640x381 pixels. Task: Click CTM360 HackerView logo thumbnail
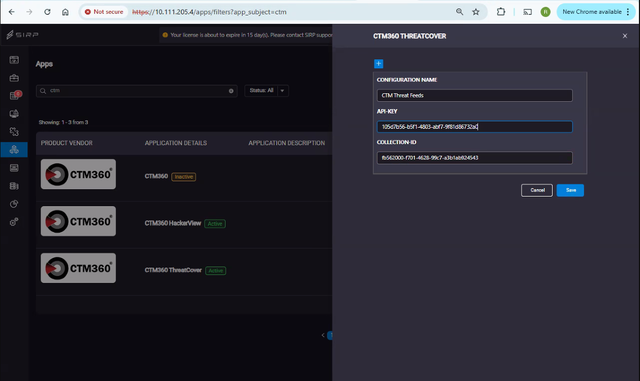point(78,221)
